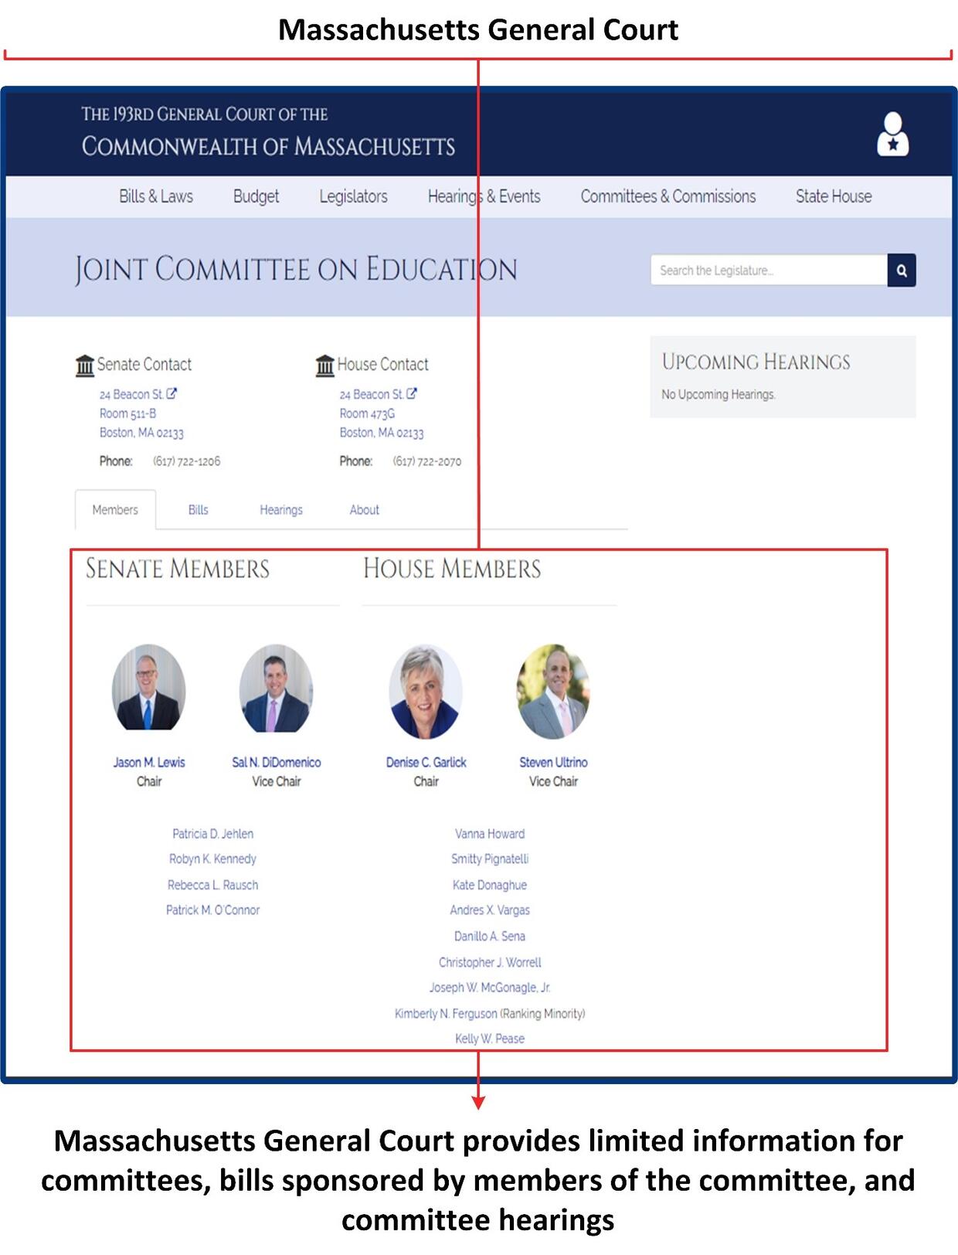Open Sal N. DiDomenico portrait photo
The width and height of the screenshot is (958, 1255).
(x=276, y=688)
